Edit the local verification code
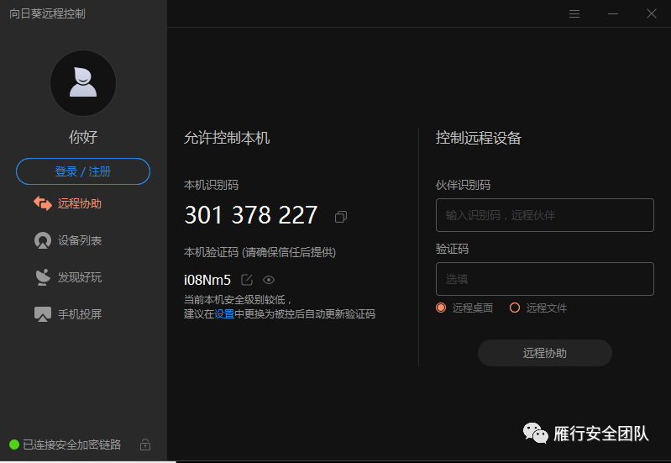Viewport: 671px width, 463px height. coord(247,280)
